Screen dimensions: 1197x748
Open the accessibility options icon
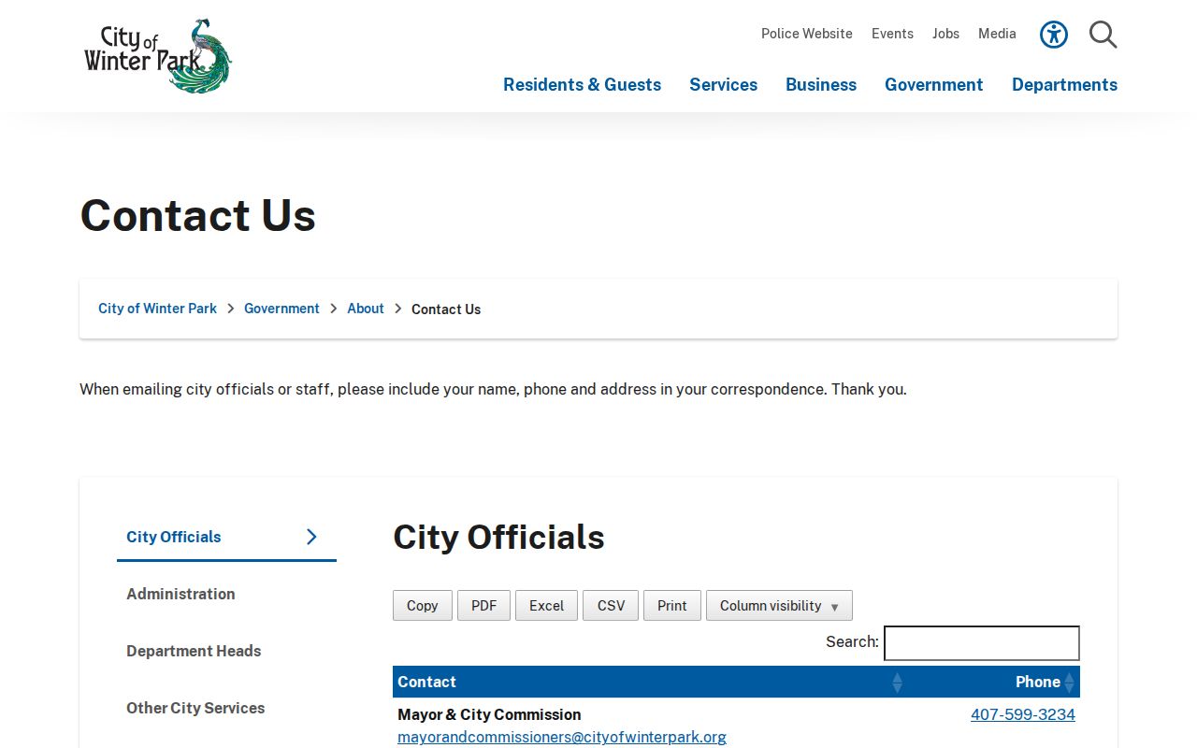(x=1054, y=35)
